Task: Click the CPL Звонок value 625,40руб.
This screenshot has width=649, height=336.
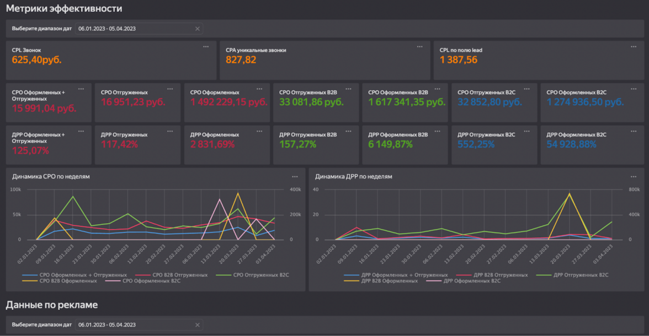Action: pyautogui.click(x=37, y=59)
